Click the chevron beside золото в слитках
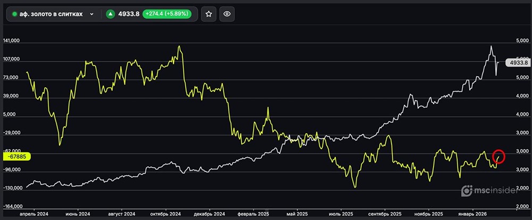 point(92,14)
